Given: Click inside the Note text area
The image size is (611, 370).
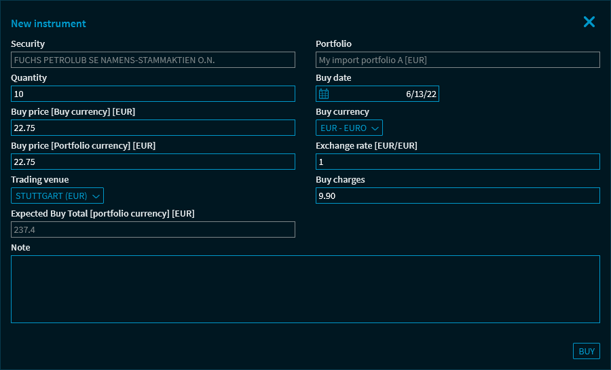Looking at the screenshot, I should pyautogui.click(x=305, y=289).
